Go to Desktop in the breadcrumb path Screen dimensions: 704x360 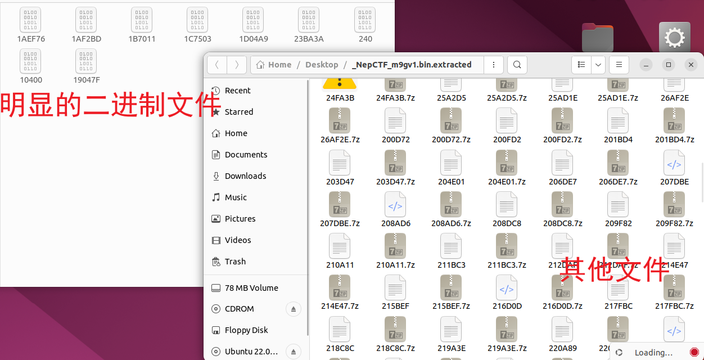[322, 65]
